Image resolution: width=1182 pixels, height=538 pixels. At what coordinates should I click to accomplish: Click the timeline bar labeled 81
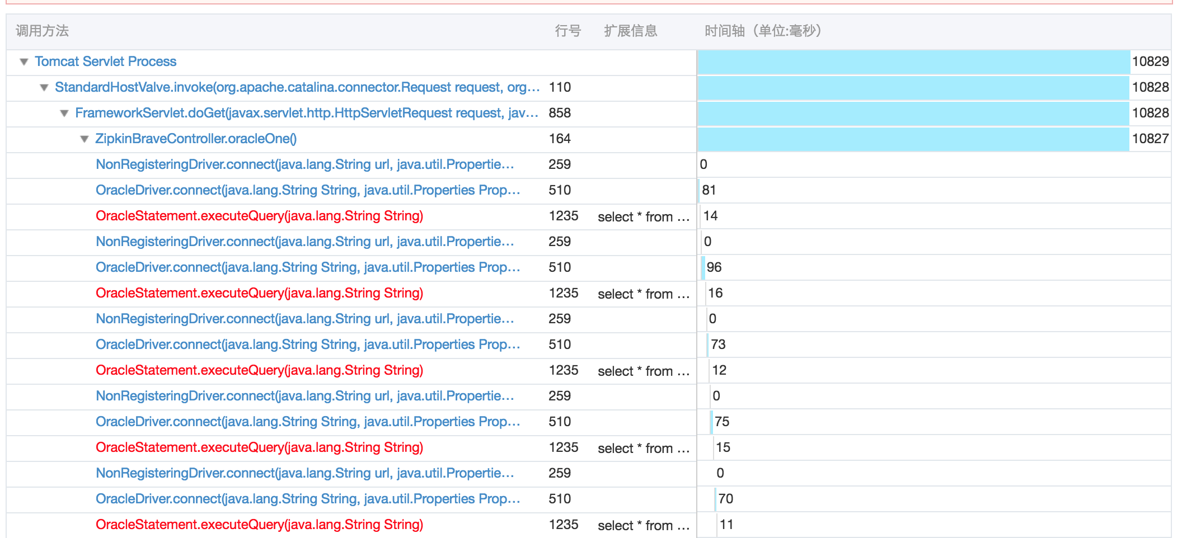click(699, 190)
